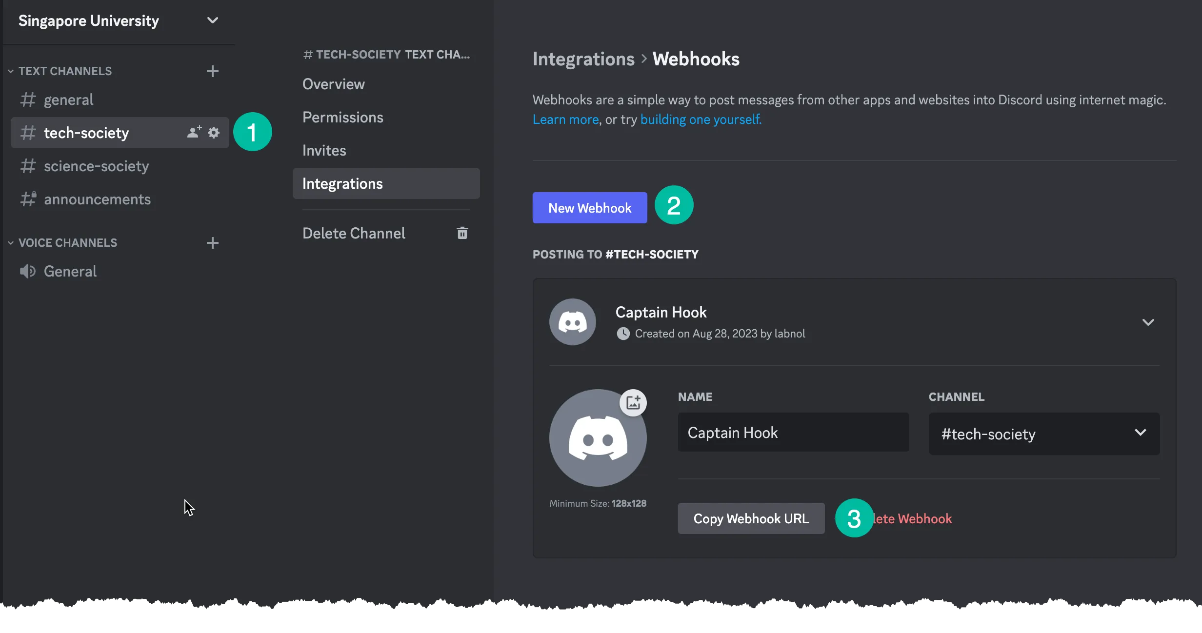Add a new voice channel

[212, 242]
